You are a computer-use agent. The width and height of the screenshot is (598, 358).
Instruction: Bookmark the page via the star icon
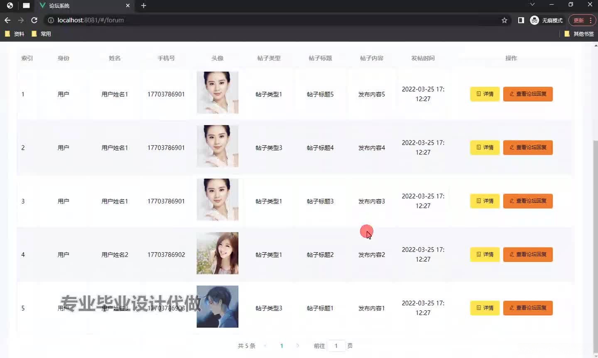click(504, 20)
